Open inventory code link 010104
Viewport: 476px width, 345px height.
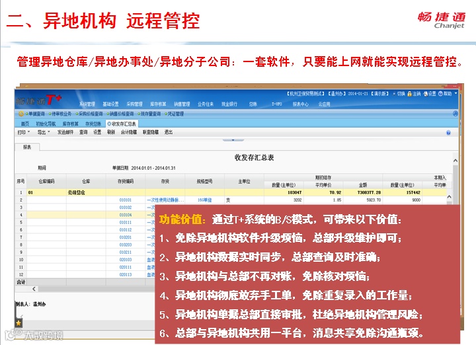[x=126, y=215]
